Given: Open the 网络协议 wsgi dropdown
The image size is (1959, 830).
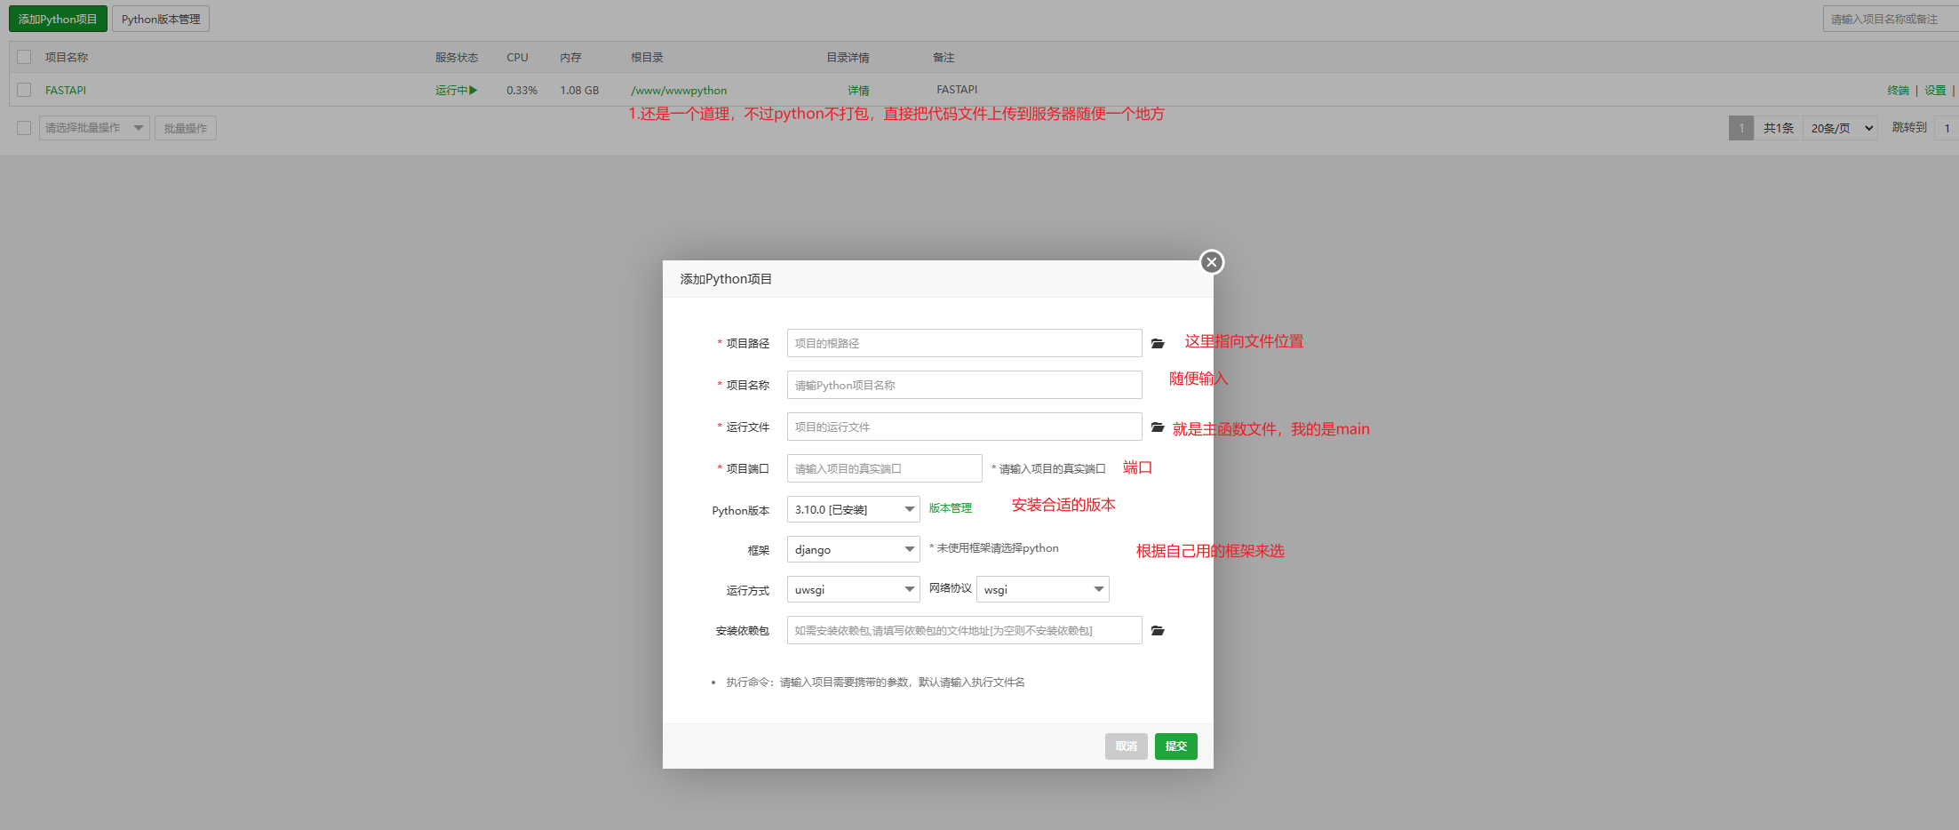Looking at the screenshot, I should click(1042, 589).
